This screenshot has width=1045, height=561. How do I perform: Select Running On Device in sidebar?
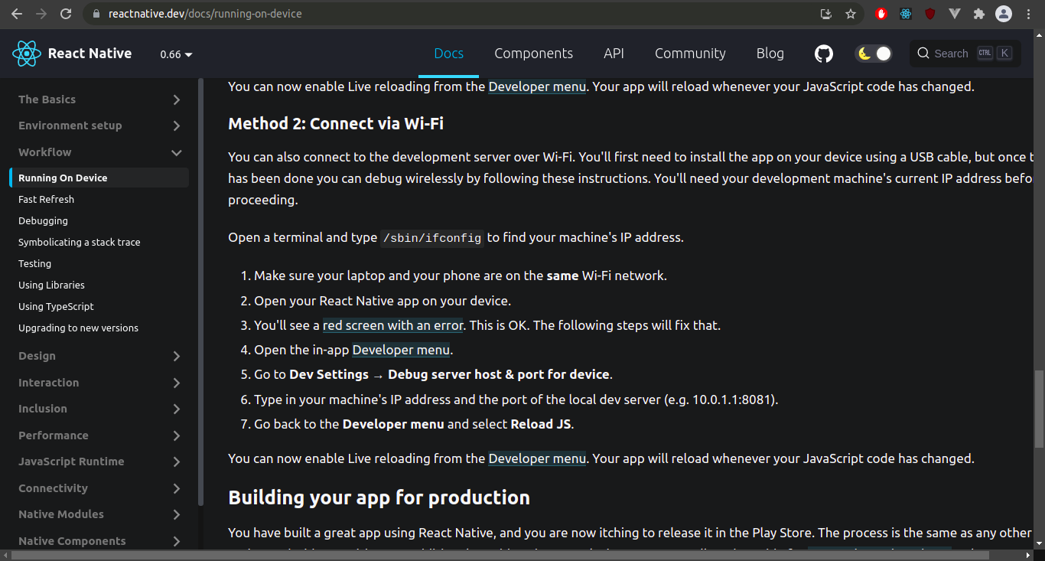click(x=99, y=178)
